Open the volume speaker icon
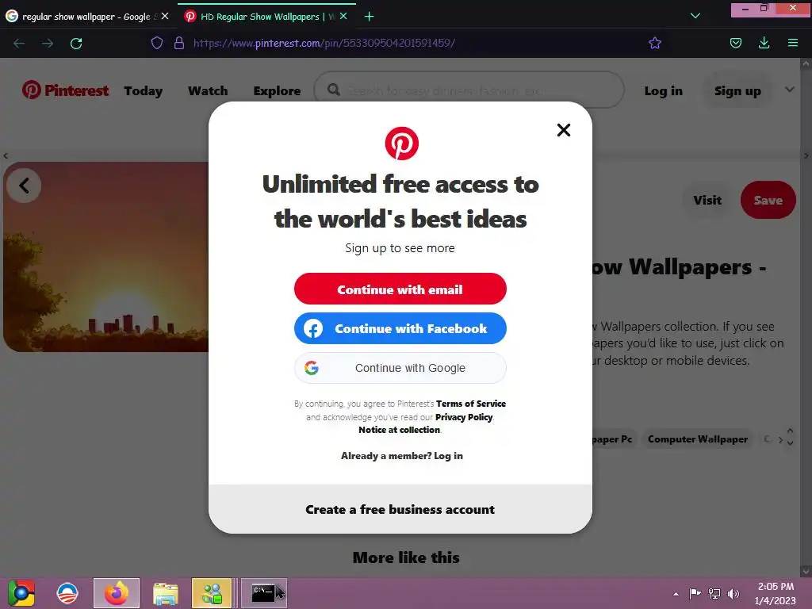This screenshot has width=812, height=609. click(733, 593)
